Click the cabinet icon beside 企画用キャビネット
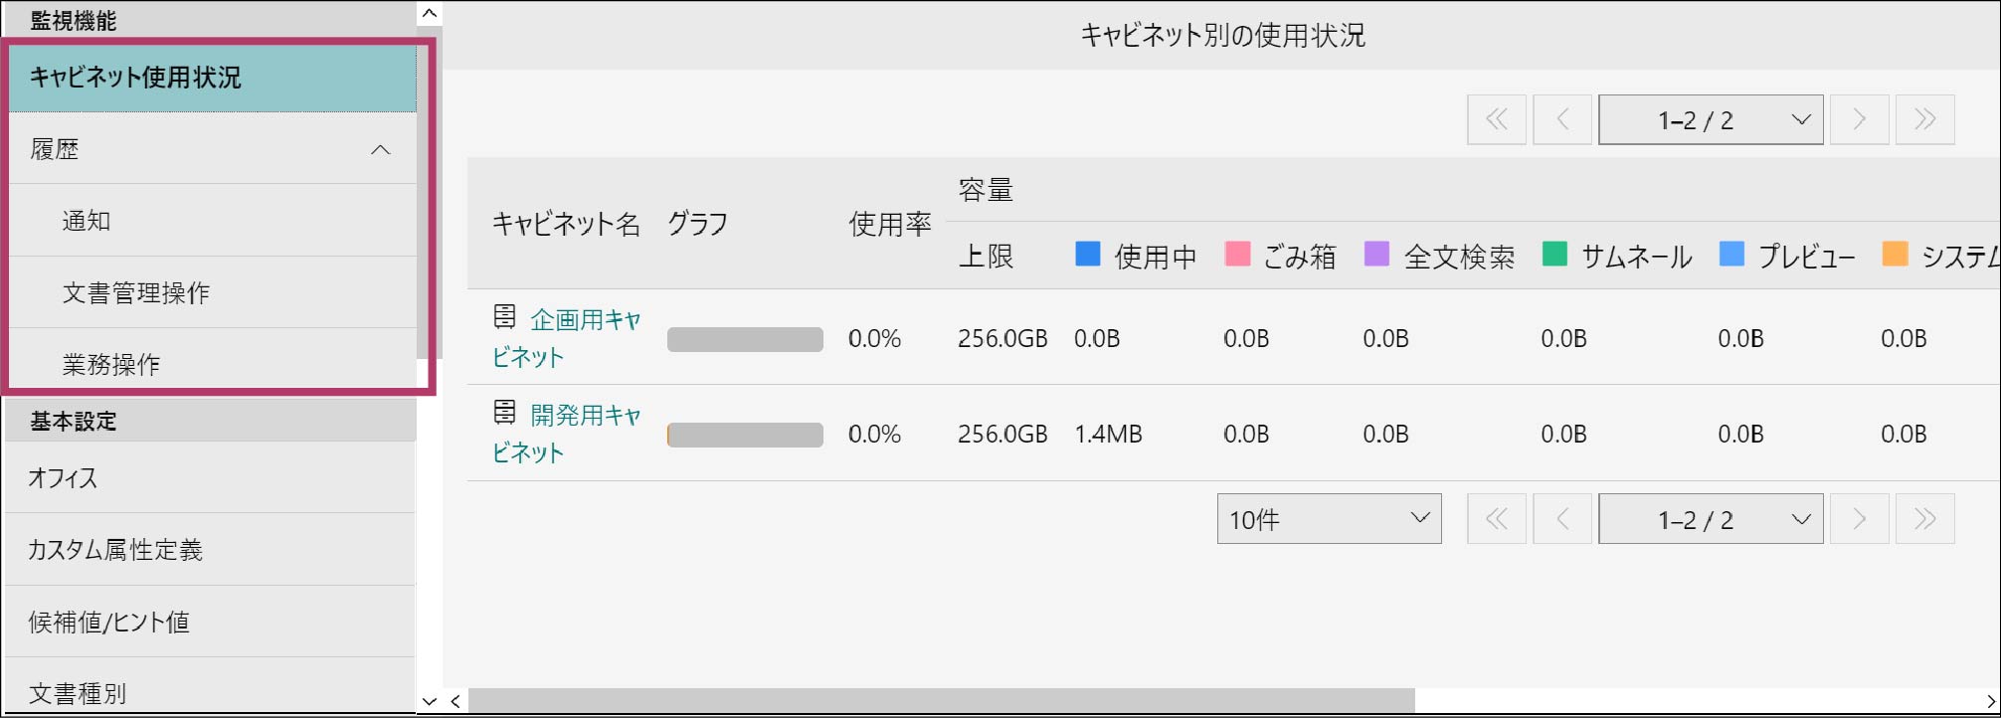Viewport: 2001px width, 718px height. [x=504, y=317]
